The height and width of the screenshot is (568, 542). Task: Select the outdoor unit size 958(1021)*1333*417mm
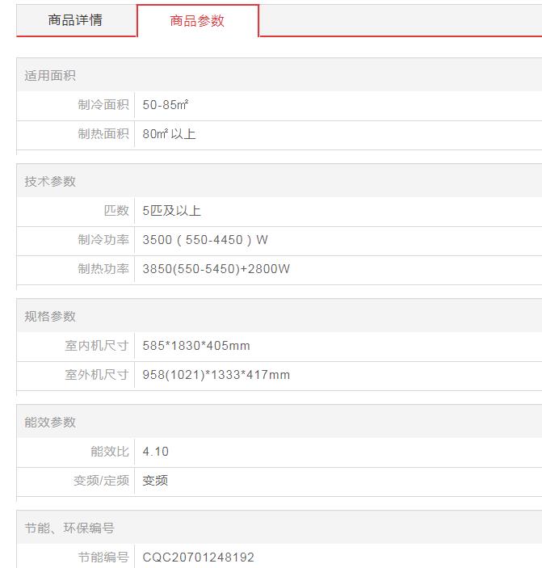pos(216,375)
